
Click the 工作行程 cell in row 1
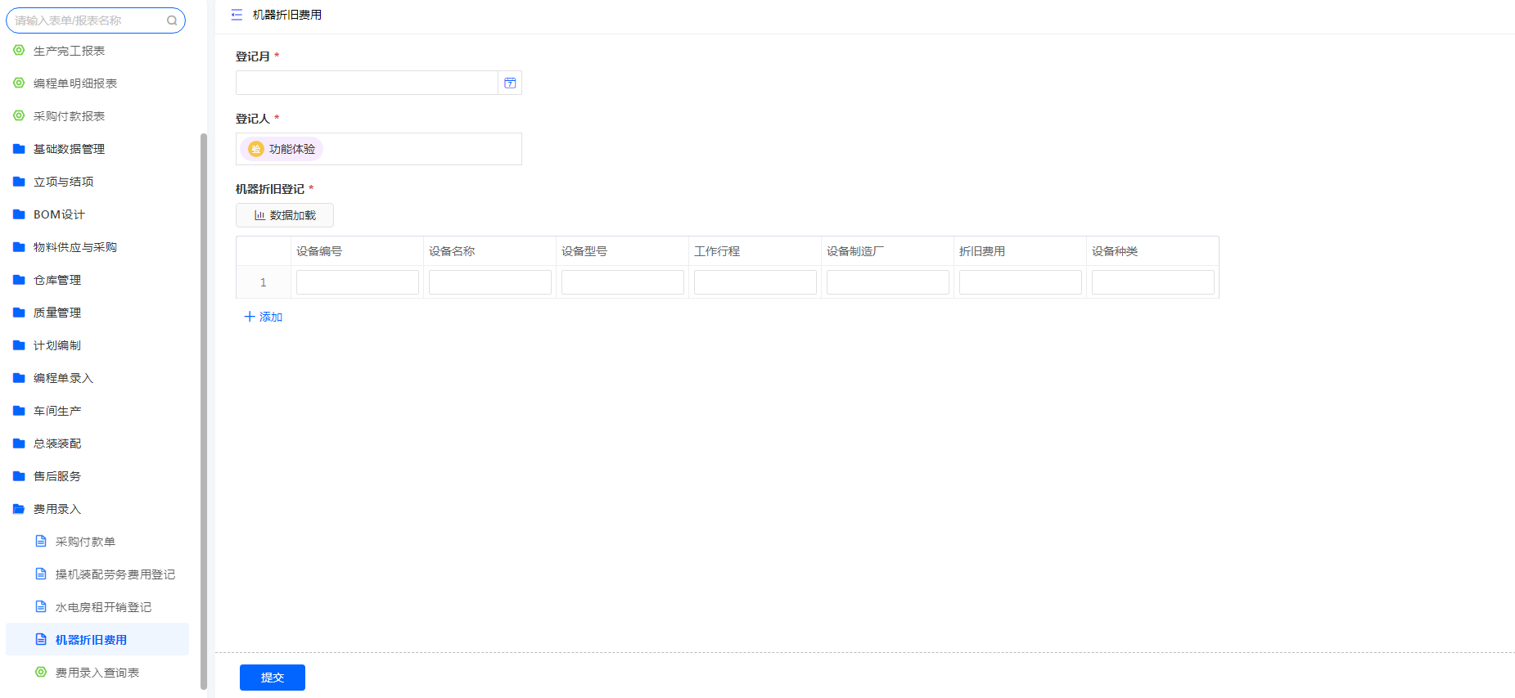pos(755,282)
